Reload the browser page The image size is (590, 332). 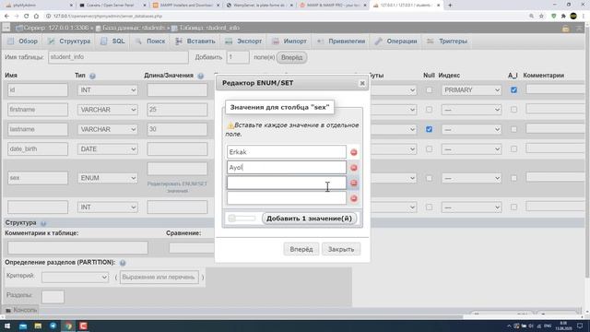(x=26, y=17)
